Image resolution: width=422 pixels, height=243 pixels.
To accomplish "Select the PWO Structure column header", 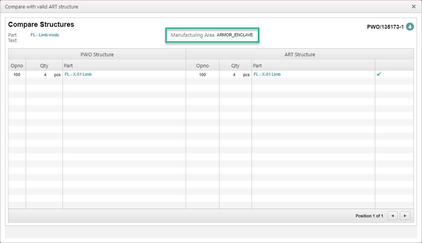I will (x=97, y=54).
